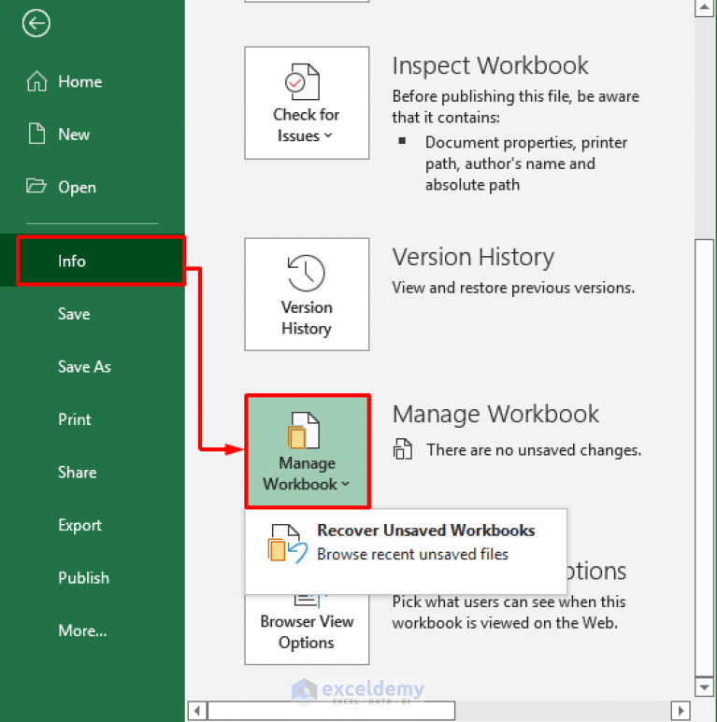Click the back arrow circle icon

(36, 23)
